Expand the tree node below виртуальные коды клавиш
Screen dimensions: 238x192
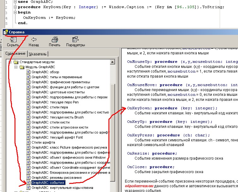[15, 191]
